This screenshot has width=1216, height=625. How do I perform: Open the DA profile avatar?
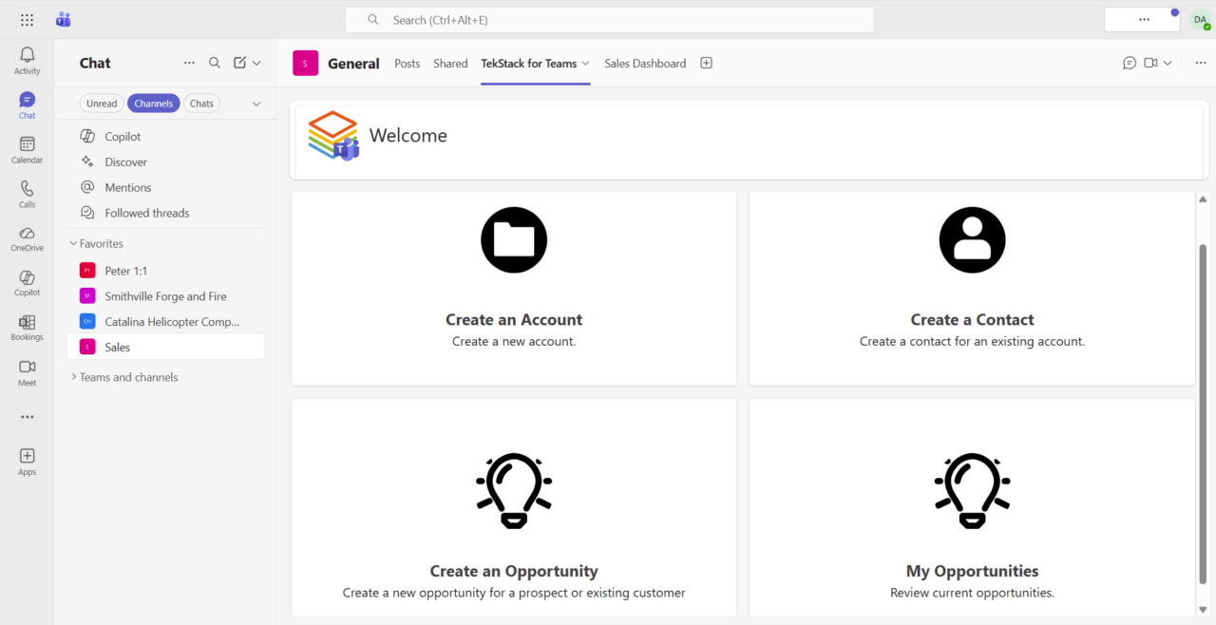(1201, 20)
